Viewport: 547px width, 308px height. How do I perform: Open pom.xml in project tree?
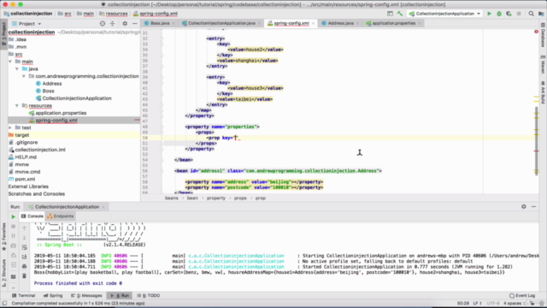tap(25, 179)
